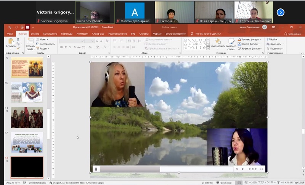Click the Undo arrow in the title bar
Viewport: 305px width, 185px height.
point(10,27)
